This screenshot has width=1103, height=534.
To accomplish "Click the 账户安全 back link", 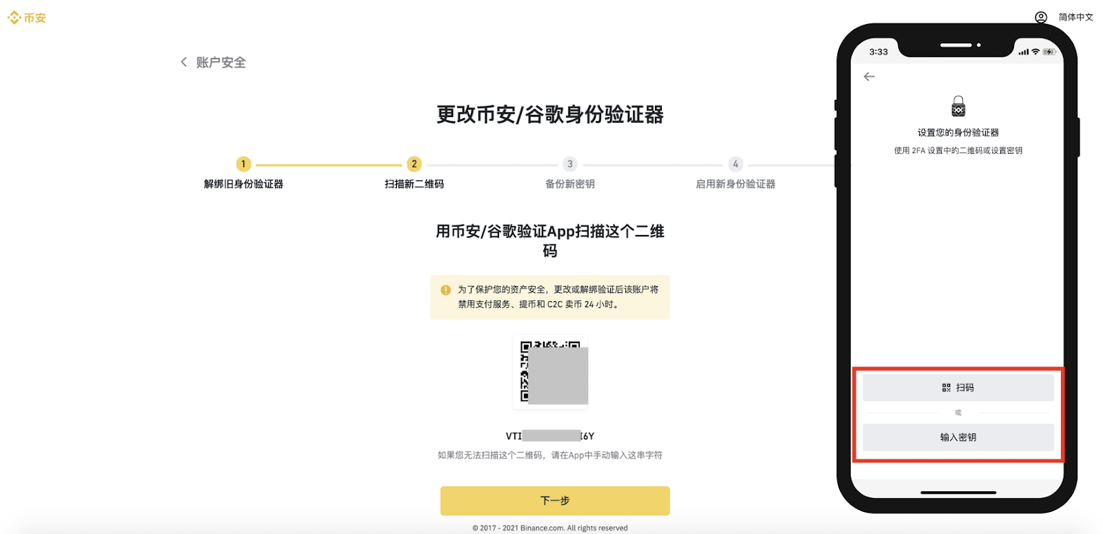I will 221,63.
